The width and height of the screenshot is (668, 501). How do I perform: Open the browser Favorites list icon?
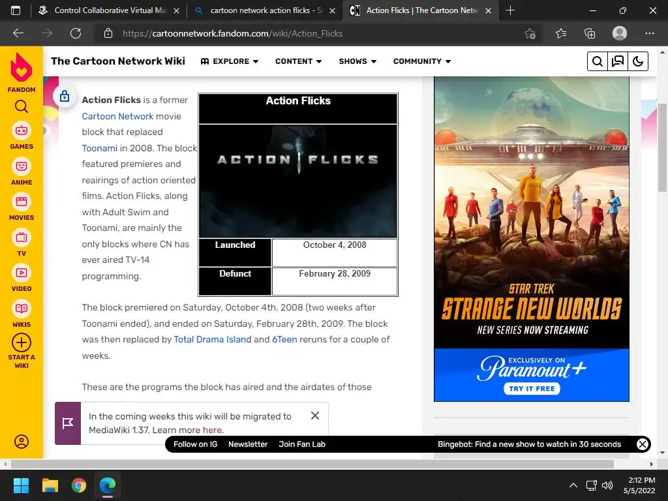561,33
